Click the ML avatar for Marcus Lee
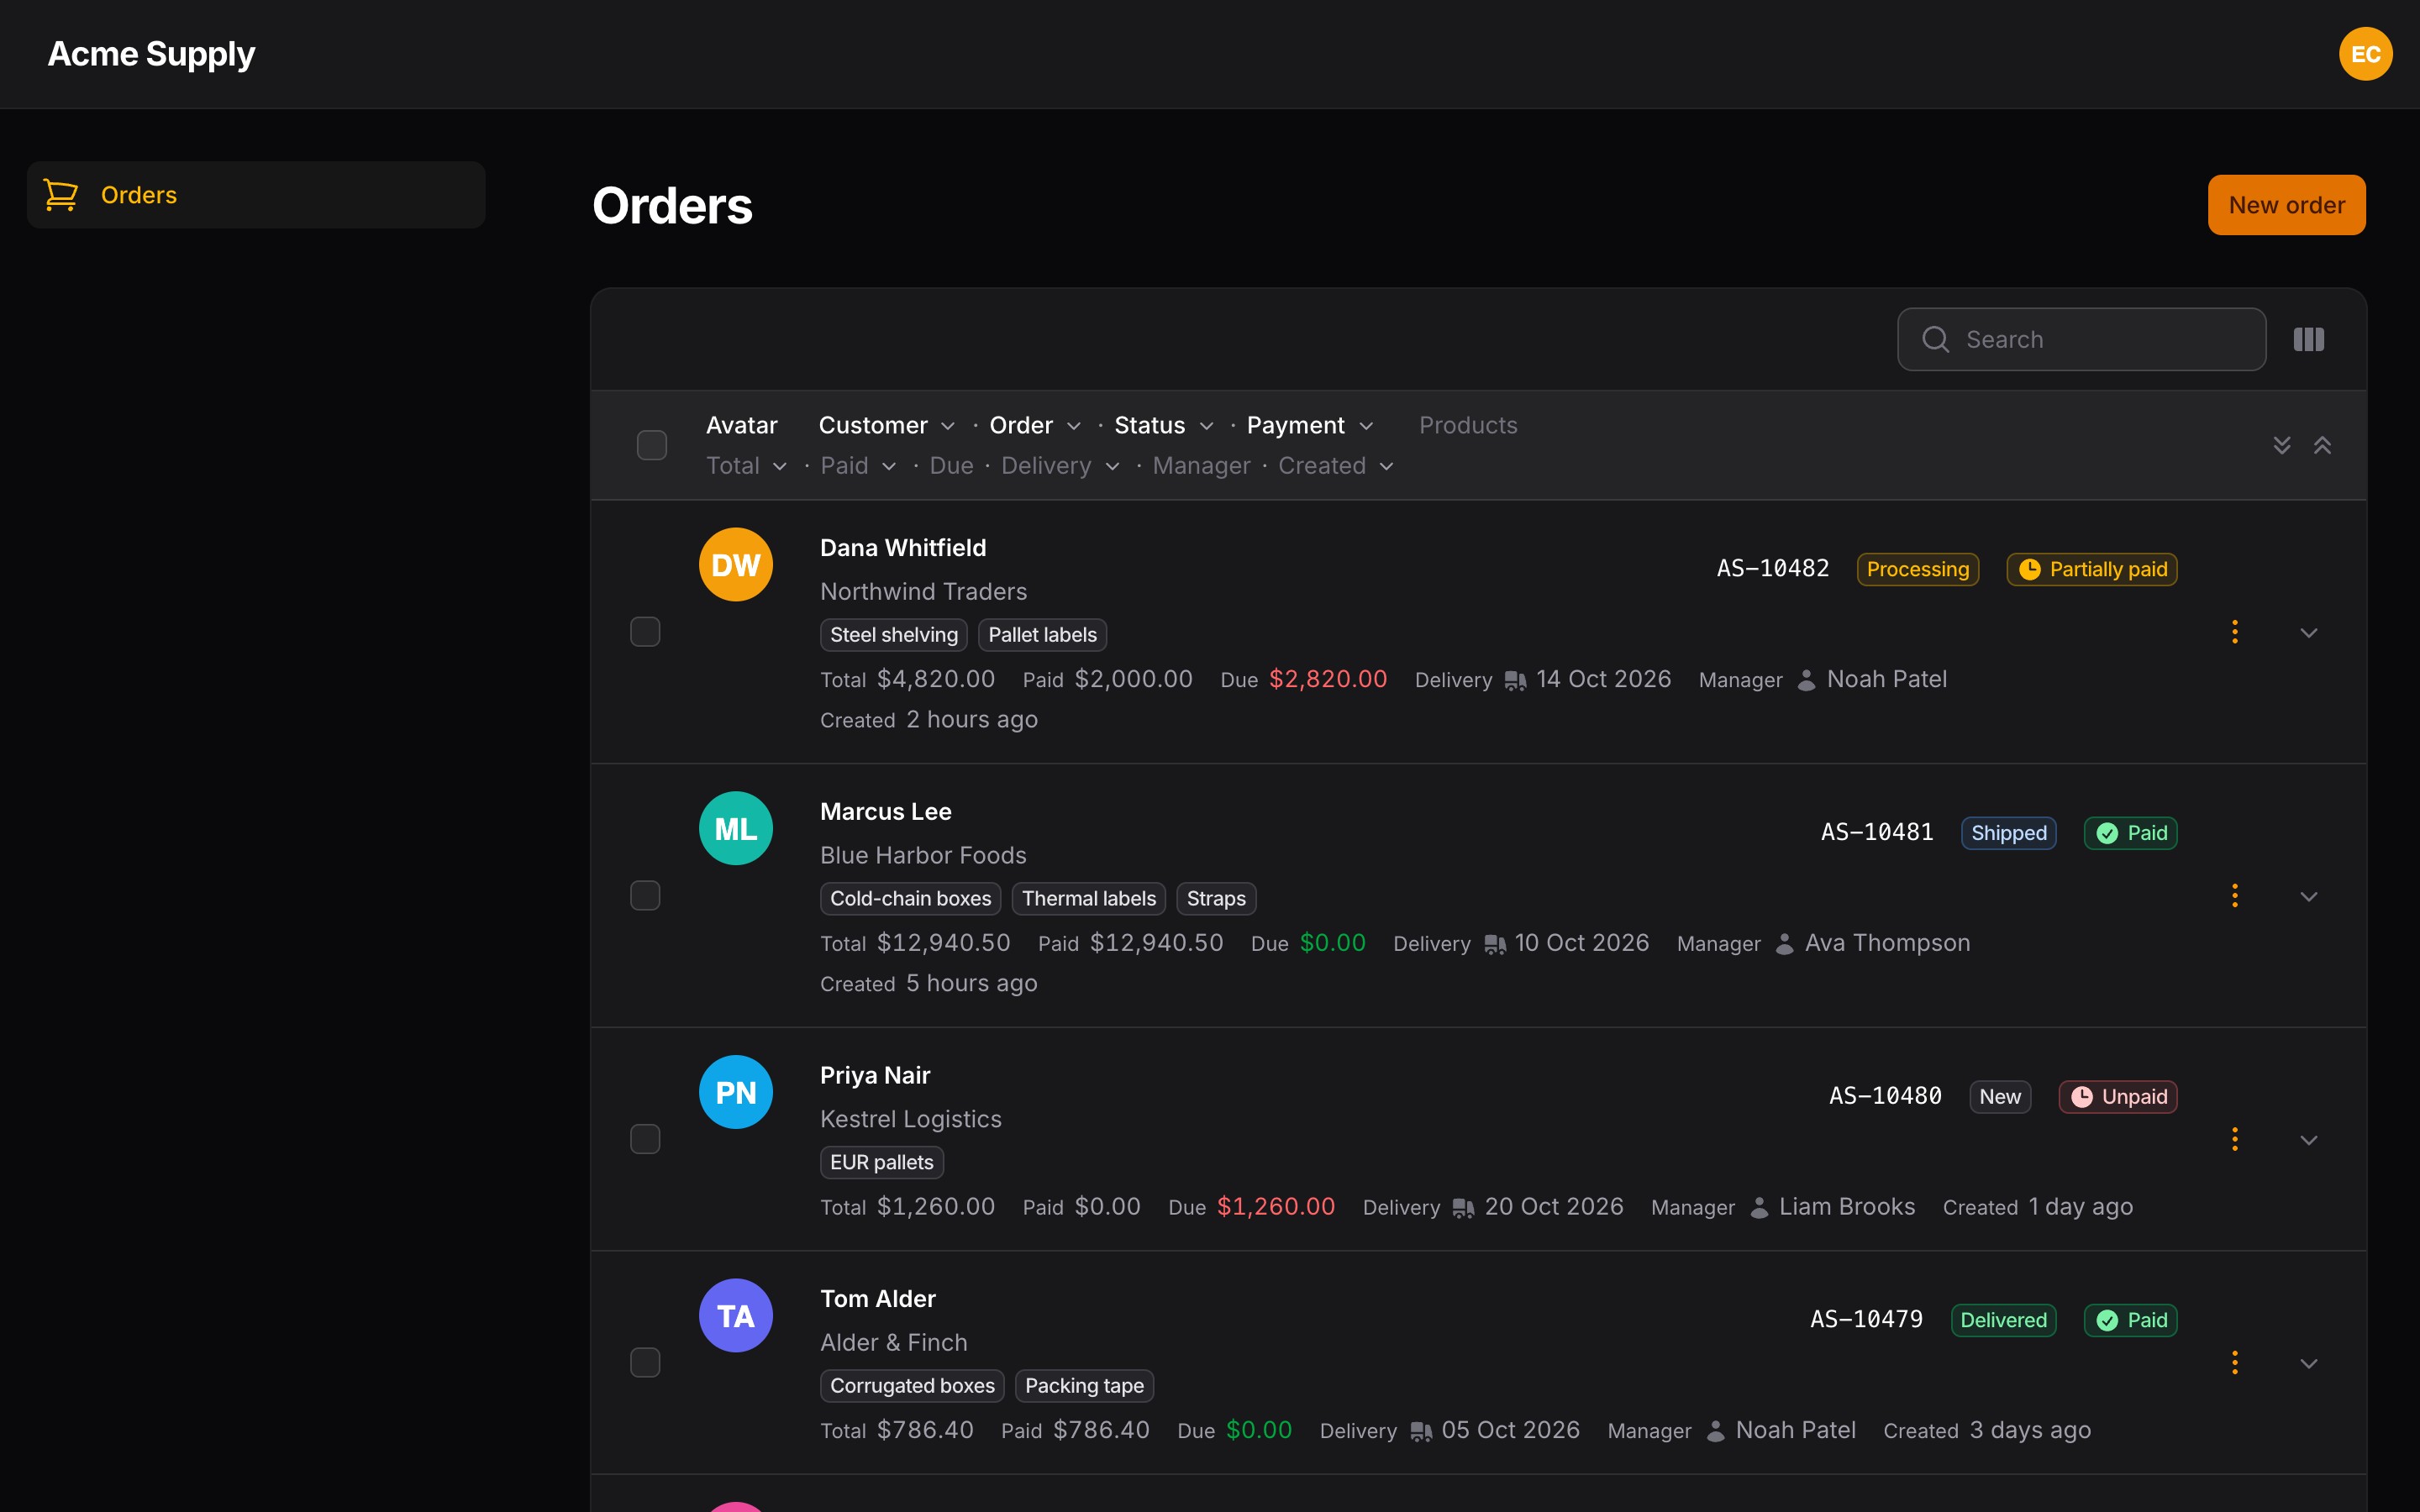 736,829
